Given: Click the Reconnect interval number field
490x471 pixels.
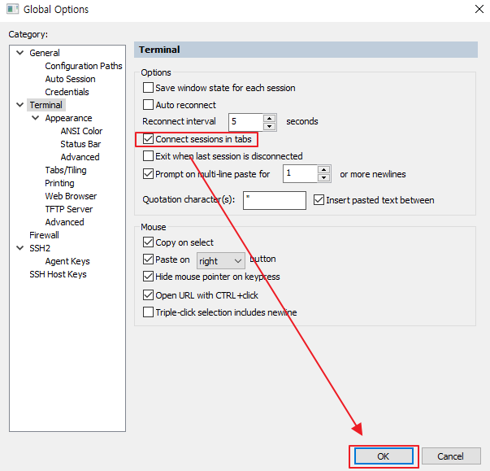Looking at the screenshot, I should point(246,122).
